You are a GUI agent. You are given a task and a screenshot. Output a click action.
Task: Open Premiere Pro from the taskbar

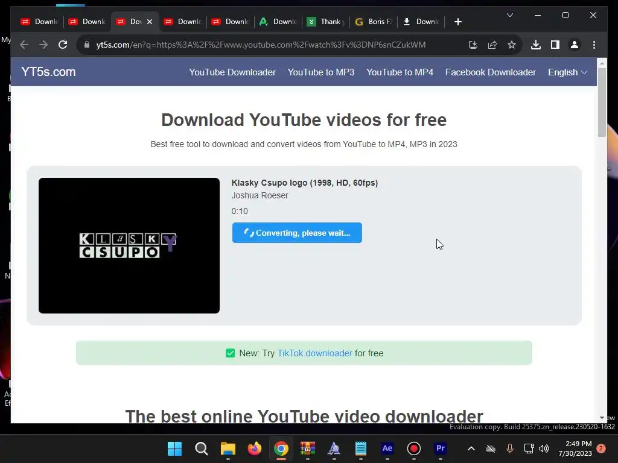click(440, 449)
